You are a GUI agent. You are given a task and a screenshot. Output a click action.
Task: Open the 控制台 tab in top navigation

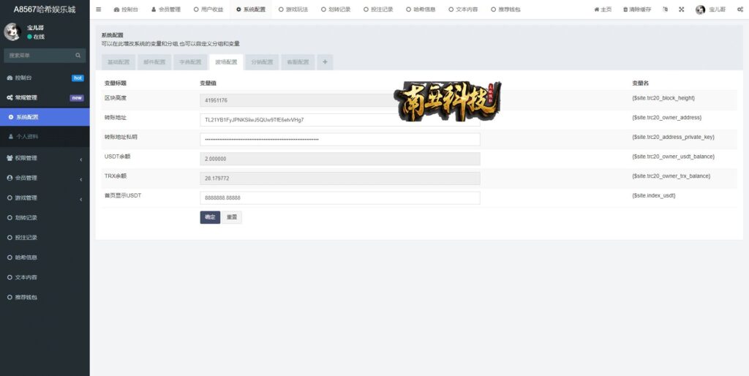(126, 10)
